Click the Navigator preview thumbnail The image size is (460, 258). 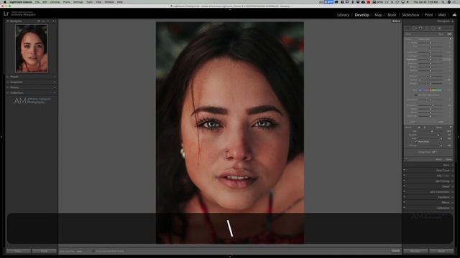(x=32, y=48)
